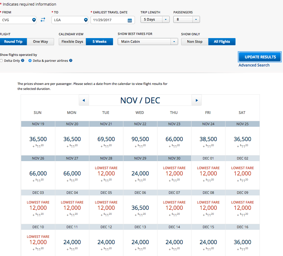The height and width of the screenshot is (256, 283).
Task: Select the NOV 28 lowest fare cell
Action: [106, 174]
